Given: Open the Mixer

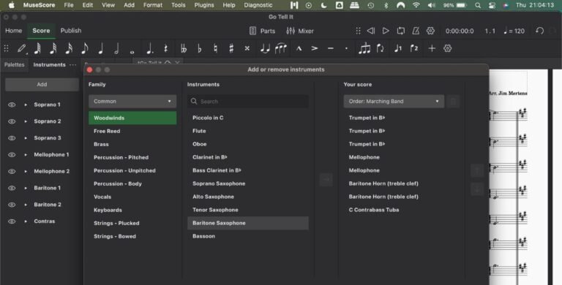Looking at the screenshot, I should pyautogui.click(x=300, y=31).
